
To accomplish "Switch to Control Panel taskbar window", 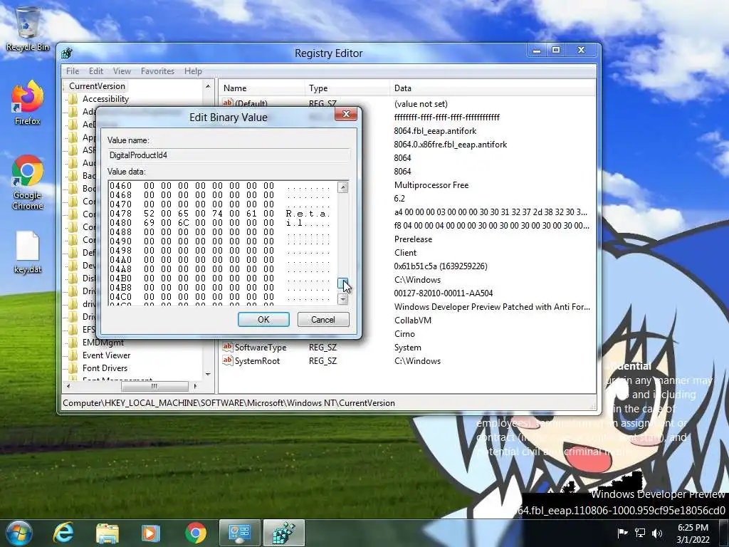I will coord(239,533).
